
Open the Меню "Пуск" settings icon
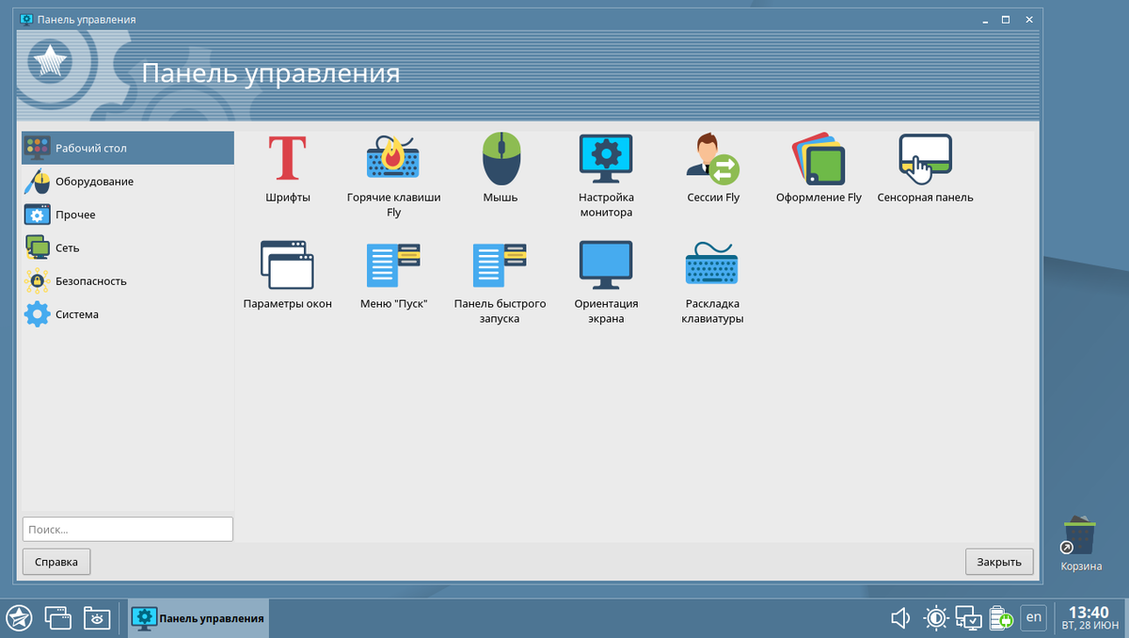point(393,264)
